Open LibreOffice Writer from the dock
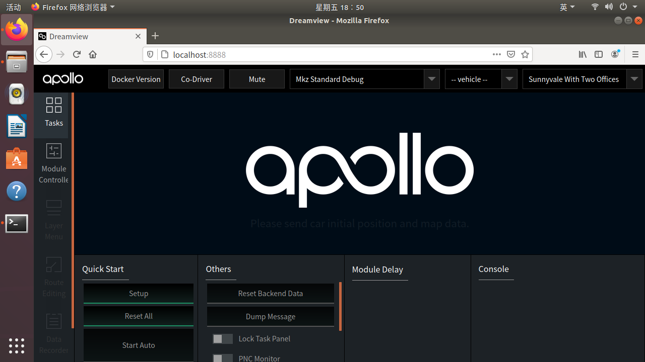645x362 pixels. click(x=17, y=126)
